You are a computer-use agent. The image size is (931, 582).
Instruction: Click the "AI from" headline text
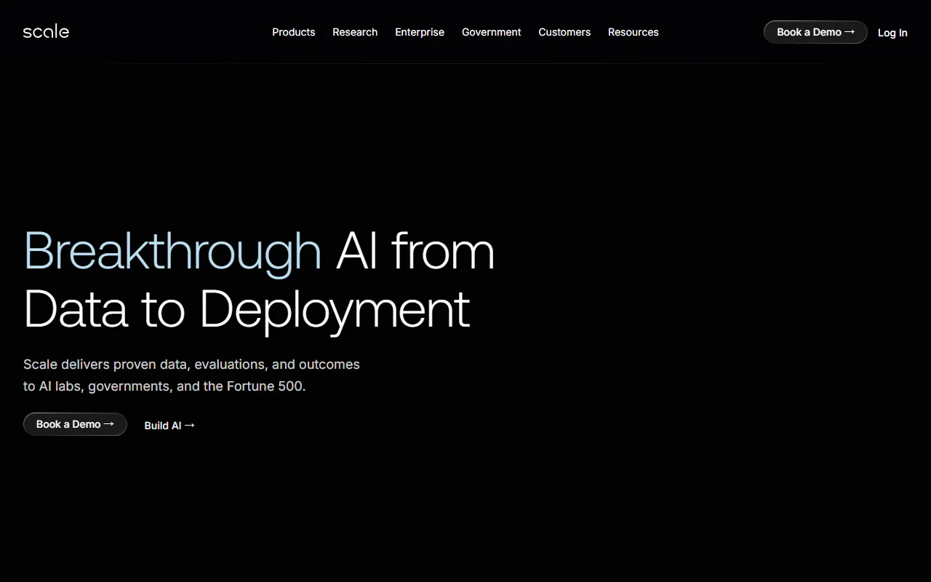[x=415, y=252]
